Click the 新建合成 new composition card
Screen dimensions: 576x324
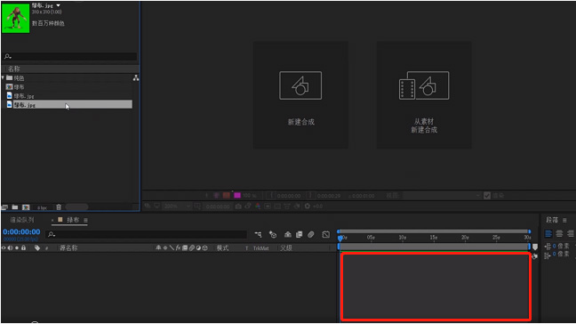pos(300,95)
